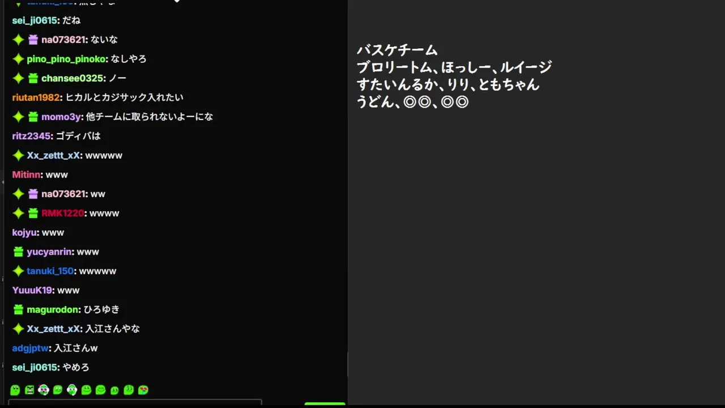Viewport: 725px width, 408px height.
Task: Click username magurodon
Action: pos(53,309)
